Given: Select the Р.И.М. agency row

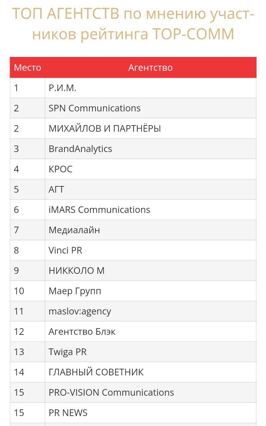Looking at the screenshot, I should coord(63,88).
